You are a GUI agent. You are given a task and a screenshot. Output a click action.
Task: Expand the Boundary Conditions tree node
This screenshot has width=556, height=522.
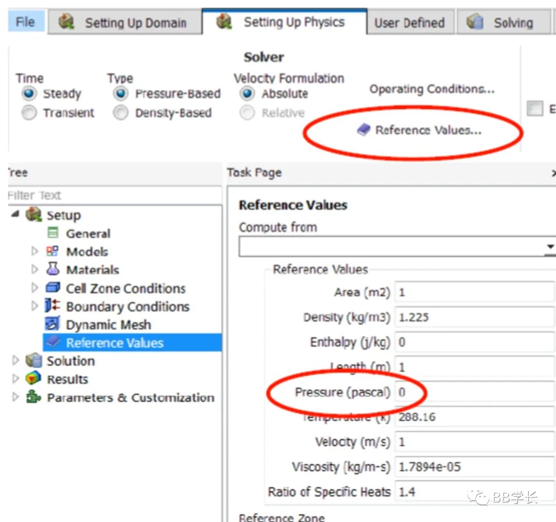(x=34, y=307)
